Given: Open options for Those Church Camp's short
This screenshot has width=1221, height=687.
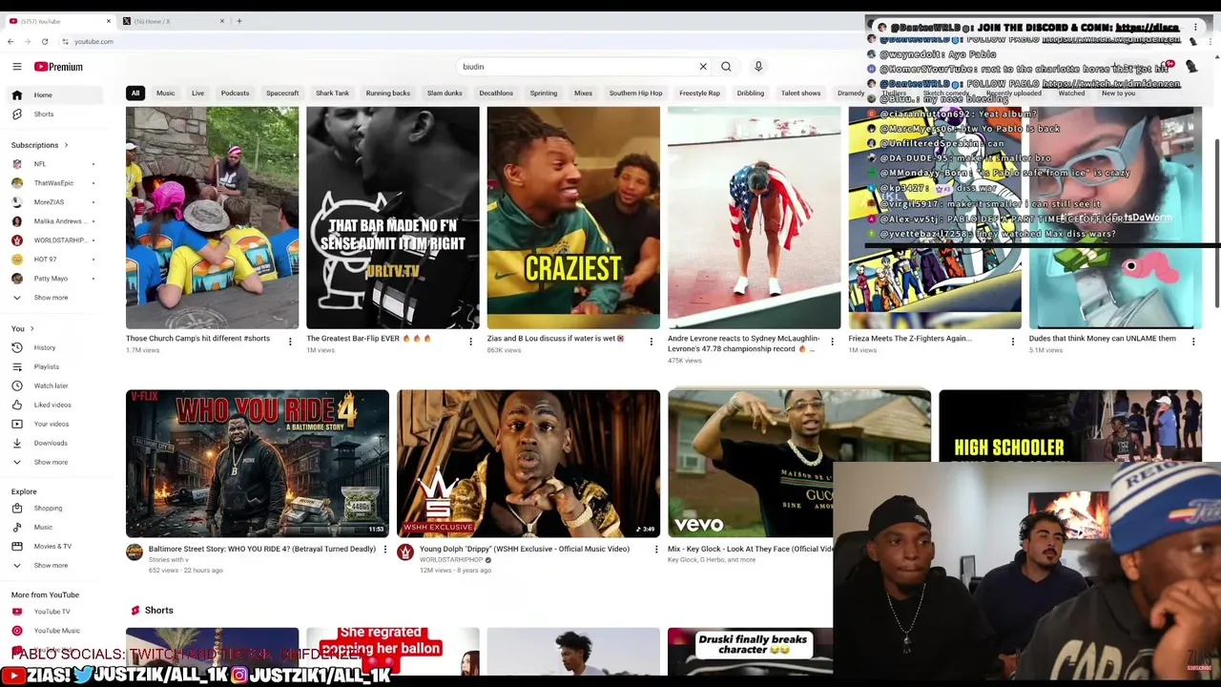Looking at the screenshot, I should tap(290, 342).
